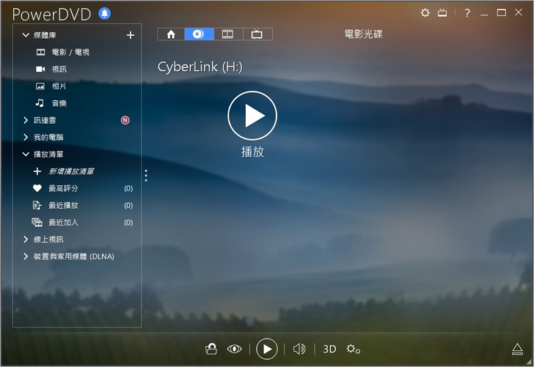Toggle the TrueTheater eye enhancement
Viewport: 534px width, 367px height.
click(x=235, y=349)
